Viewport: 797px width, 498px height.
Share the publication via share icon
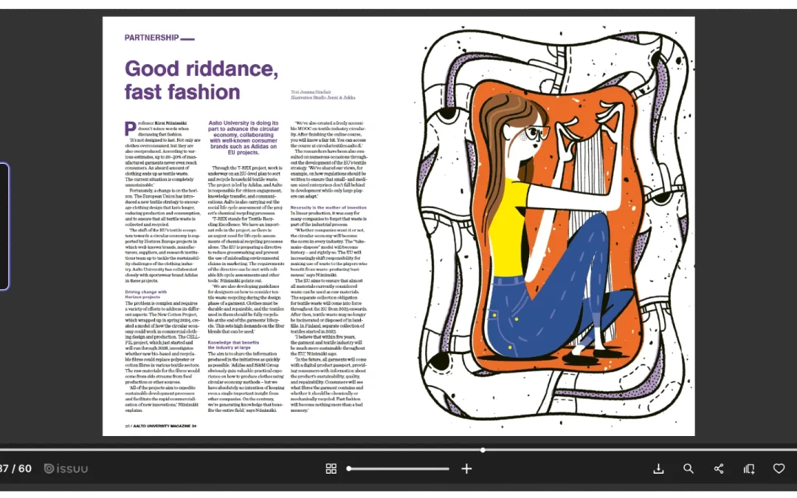pos(718,468)
